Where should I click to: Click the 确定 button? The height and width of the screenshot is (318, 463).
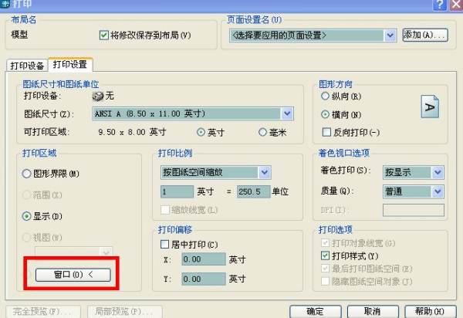[314, 311]
